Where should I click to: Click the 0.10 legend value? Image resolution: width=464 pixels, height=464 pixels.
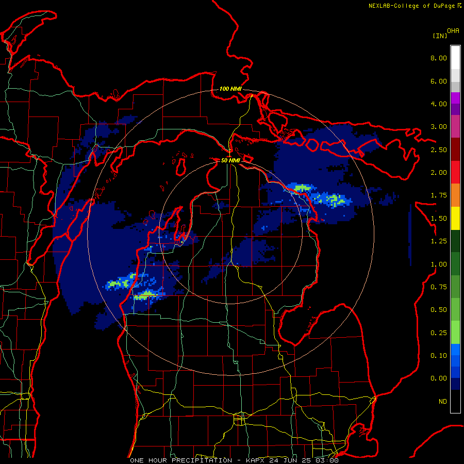click(439, 356)
